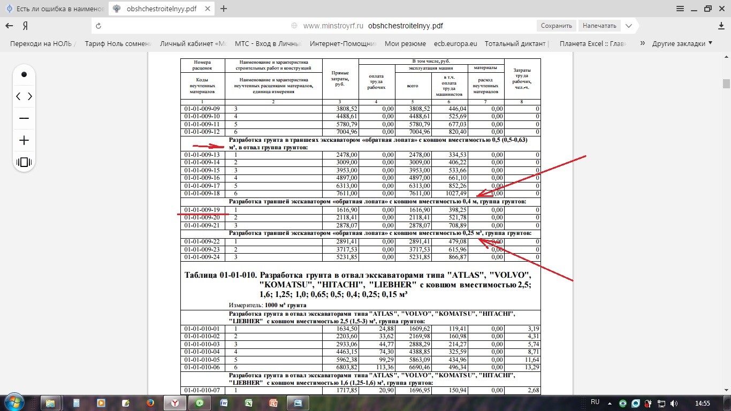Open a new tab with the plus button
731x411 pixels.
(224, 9)
